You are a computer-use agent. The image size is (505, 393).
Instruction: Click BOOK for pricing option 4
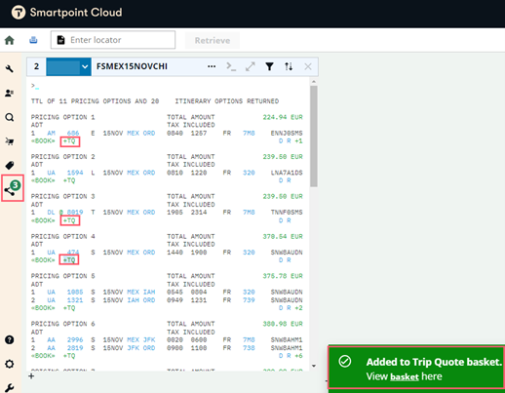(x=43, y=260)
